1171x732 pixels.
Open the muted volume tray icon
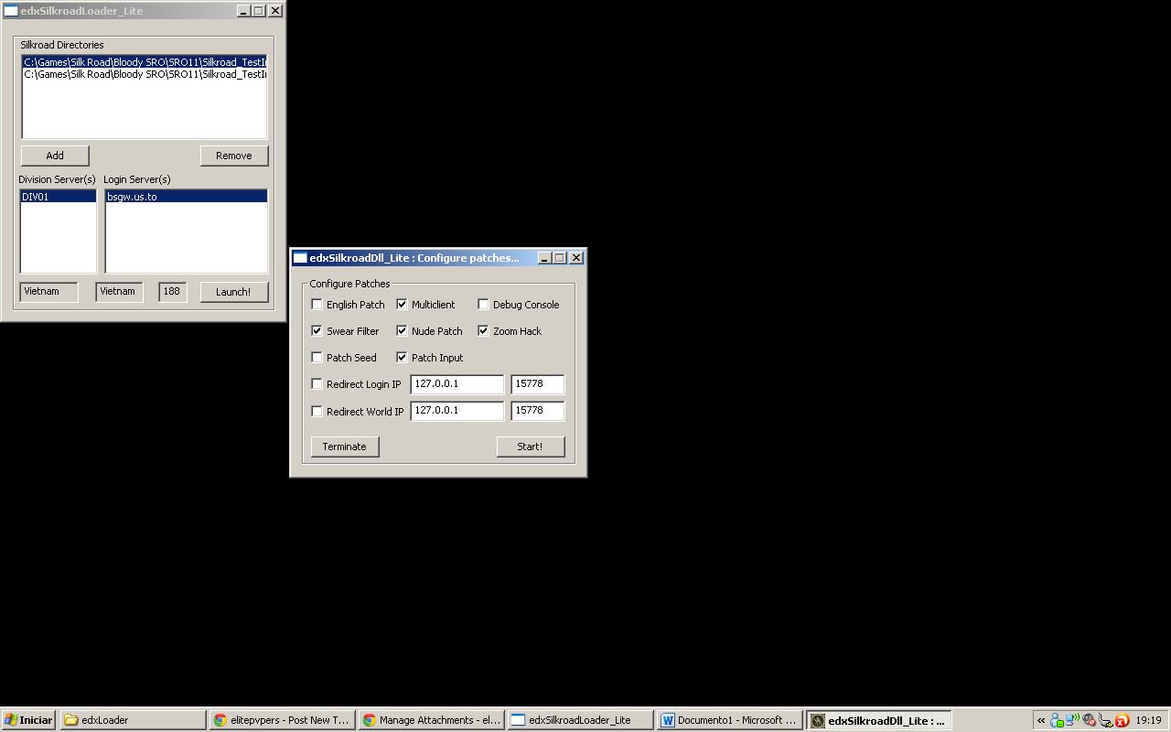(1089, 720)
